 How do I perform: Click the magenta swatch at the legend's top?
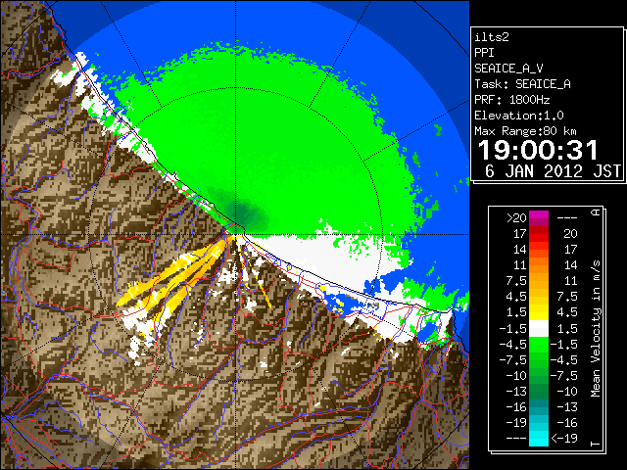tap(539, 215)
